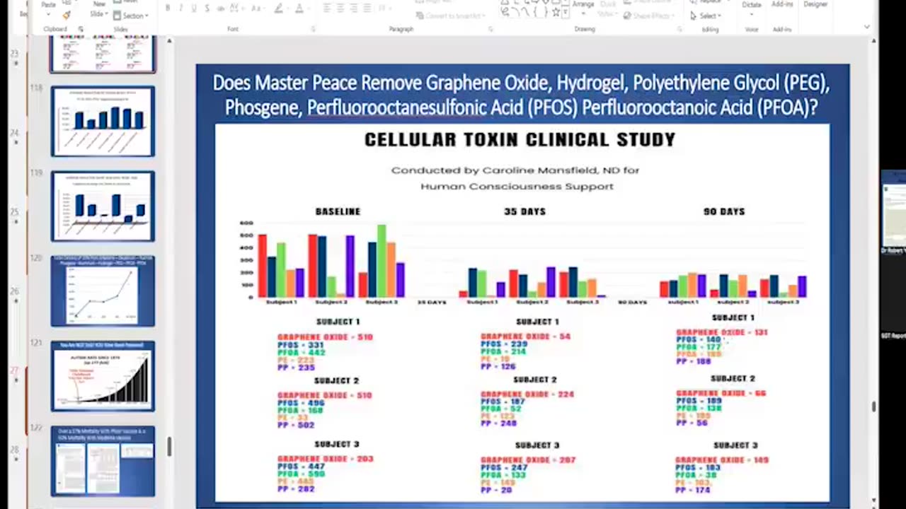
Task: Apply the Font Color (A) button
Action: pos(299,8)
